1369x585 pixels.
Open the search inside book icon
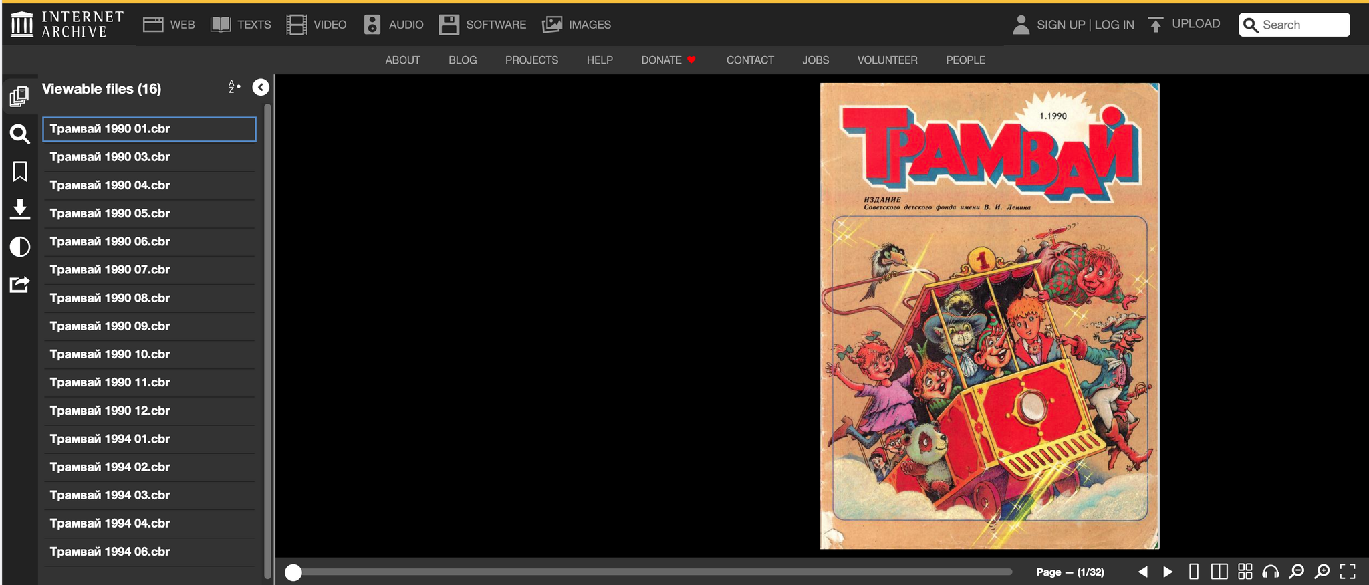pos(19,134)
